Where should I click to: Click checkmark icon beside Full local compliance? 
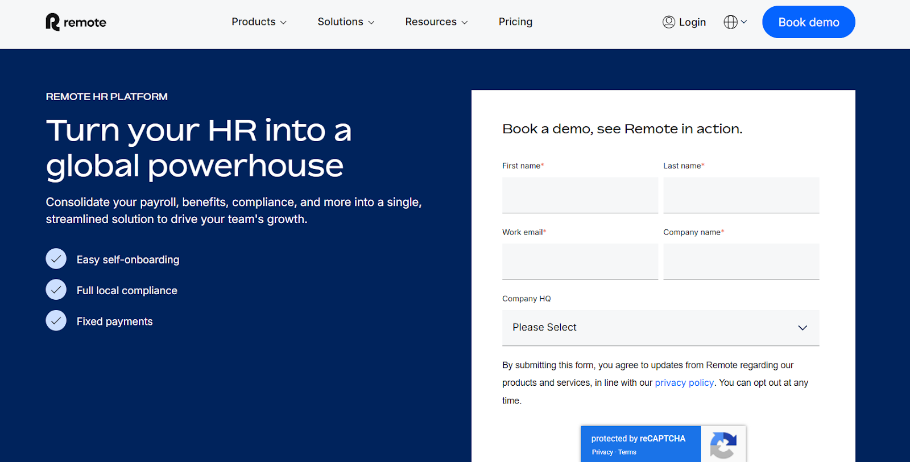click(56, 290)
